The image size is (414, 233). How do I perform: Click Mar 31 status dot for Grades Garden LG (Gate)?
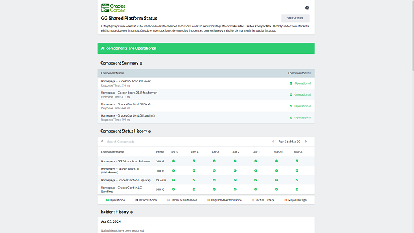276,180
